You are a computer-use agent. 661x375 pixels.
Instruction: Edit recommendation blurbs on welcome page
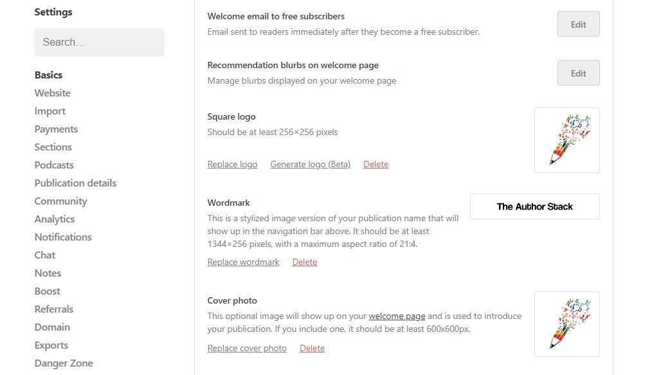[577, 73]
